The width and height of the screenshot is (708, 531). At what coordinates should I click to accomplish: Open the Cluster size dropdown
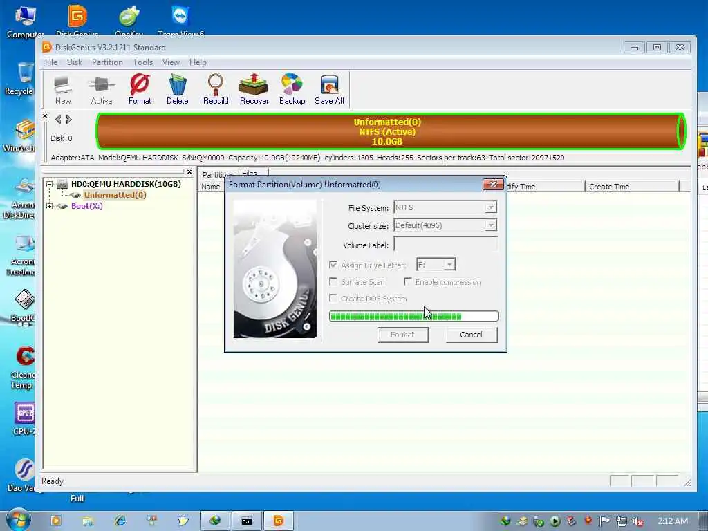[491, 225]
